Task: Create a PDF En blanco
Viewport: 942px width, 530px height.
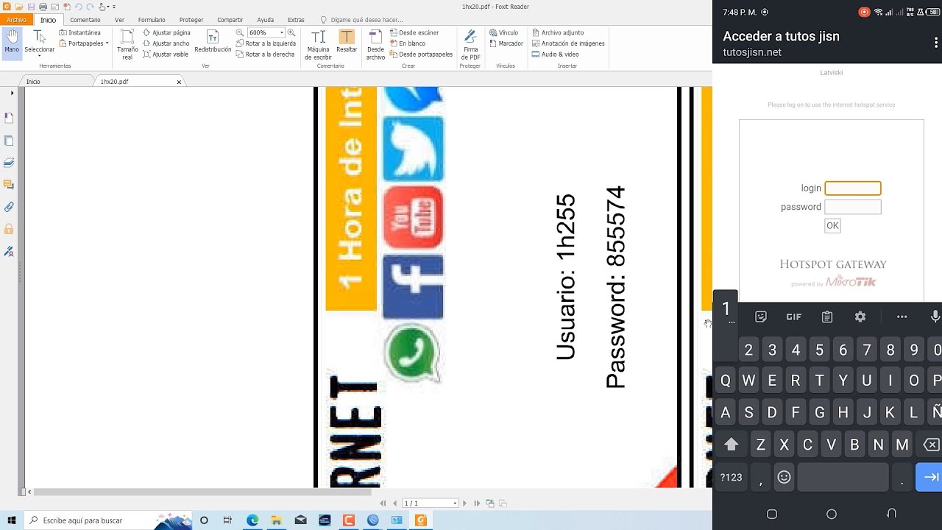Action: coord(408,43)
